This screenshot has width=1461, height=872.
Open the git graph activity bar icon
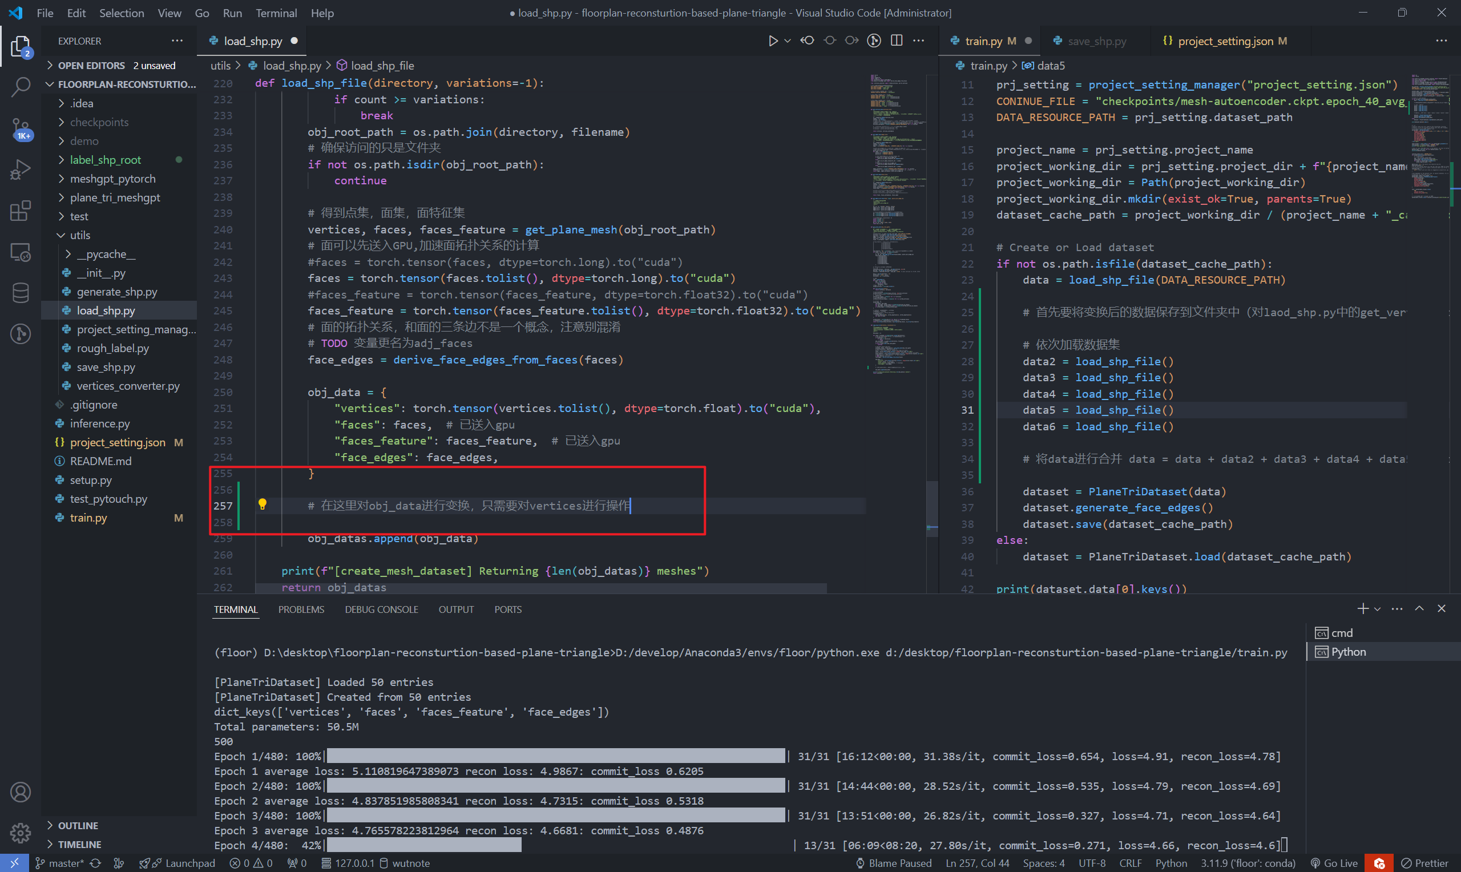coord(20,334)
